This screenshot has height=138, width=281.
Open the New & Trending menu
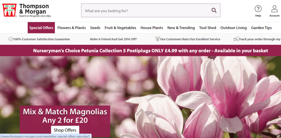coord(181,28)
